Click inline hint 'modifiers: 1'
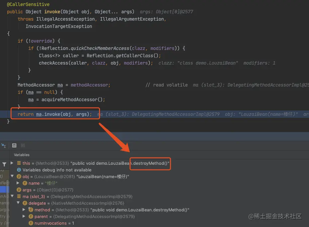The width and height of the screenshot is (309, 227). (259, 63)
